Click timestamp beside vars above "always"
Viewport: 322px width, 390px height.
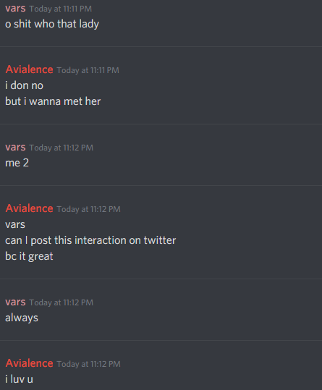(62, 302)
